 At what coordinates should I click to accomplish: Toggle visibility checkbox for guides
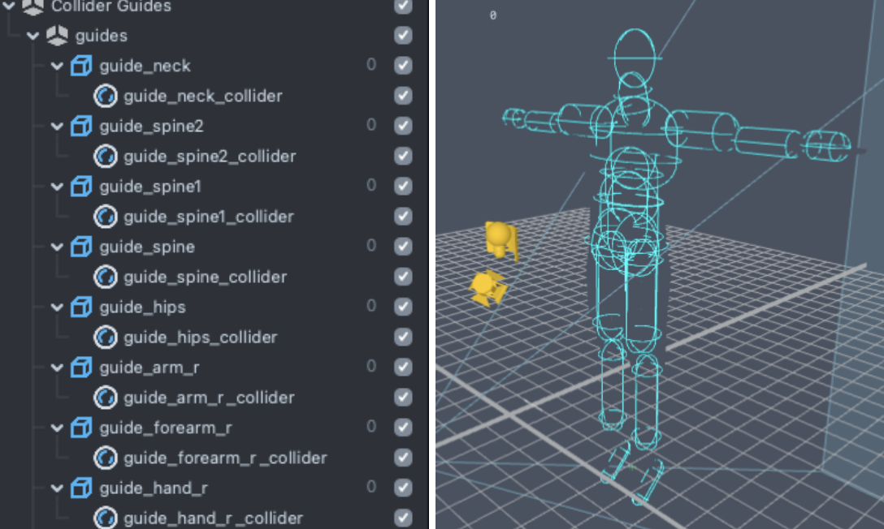[x=403, y=36]
